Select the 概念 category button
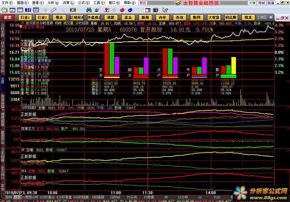290x202 pixels. click(x=59, y=17)
